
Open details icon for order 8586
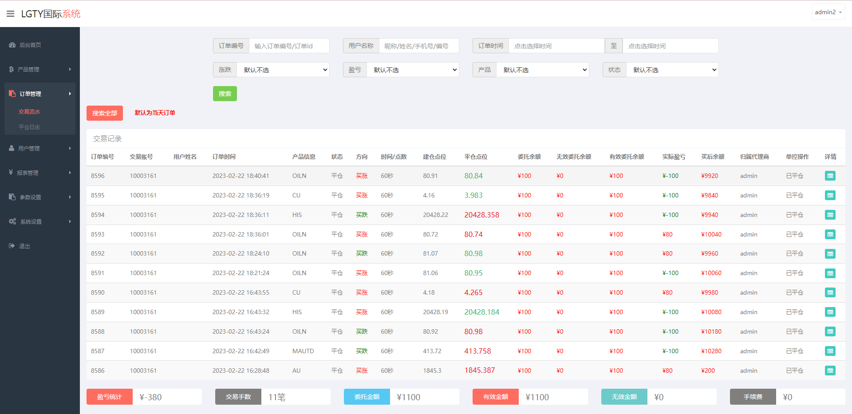[x=830, y=371]
